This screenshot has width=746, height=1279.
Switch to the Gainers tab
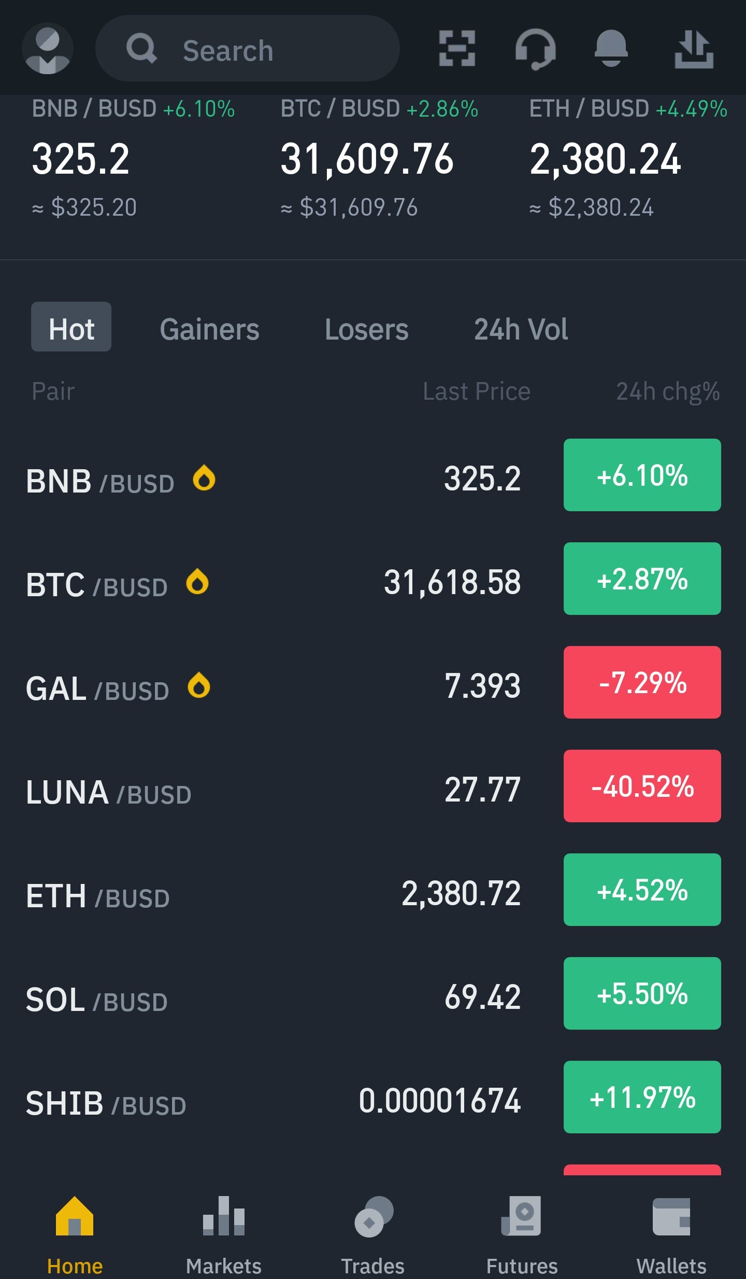pos(209,329)
